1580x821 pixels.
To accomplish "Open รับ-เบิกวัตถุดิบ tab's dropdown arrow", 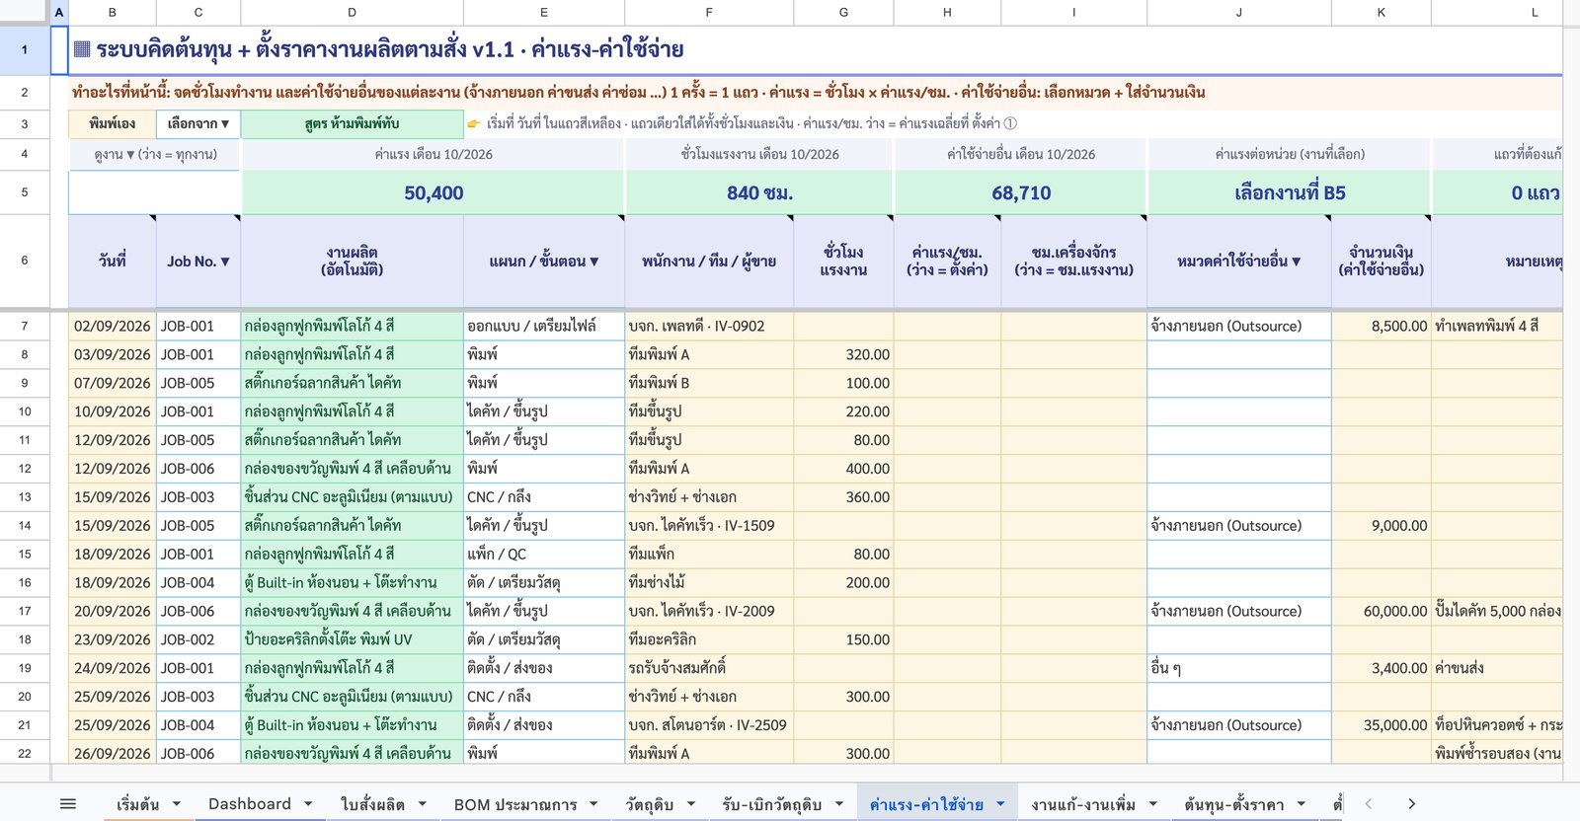I will pyautogui.click(x=838, y=804).
